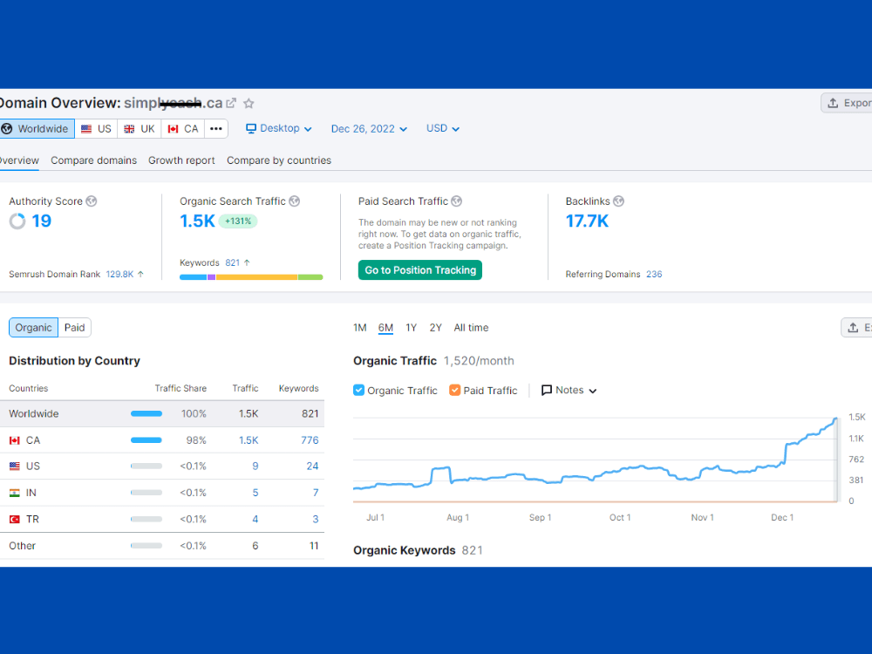
Task: Open US keywords count 24
Action: coord(312,466)
